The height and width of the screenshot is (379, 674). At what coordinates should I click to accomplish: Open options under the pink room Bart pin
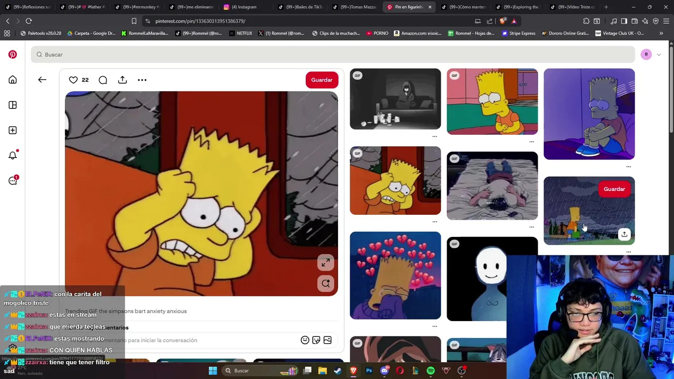coord(531,142)
